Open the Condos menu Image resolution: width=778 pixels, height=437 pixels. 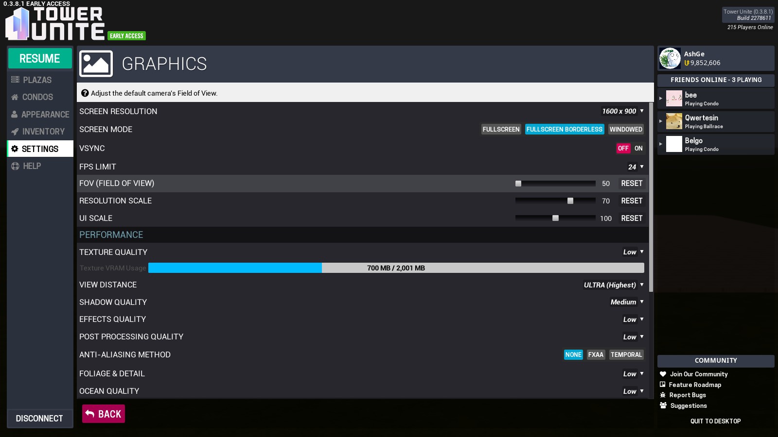pos(40,97)
